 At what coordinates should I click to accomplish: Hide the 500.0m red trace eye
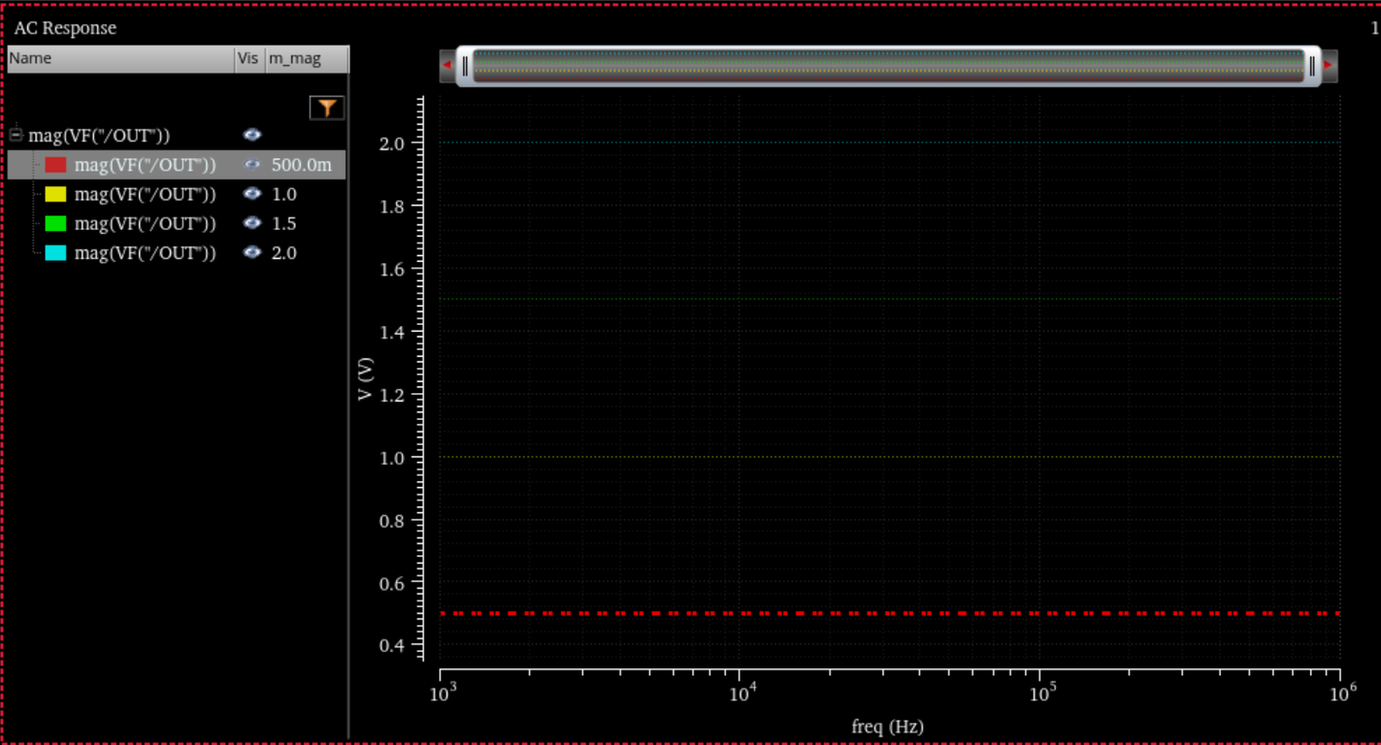pos(252,165)
